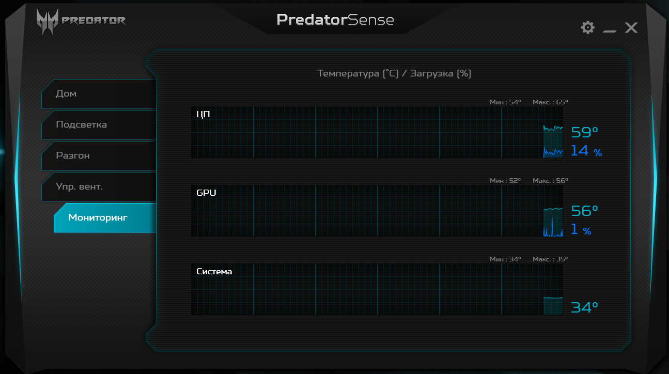Click the Температура (°C) / Загрузка (%) heading
The height and width of the screenshot is (374, 669).
point(394,73)
